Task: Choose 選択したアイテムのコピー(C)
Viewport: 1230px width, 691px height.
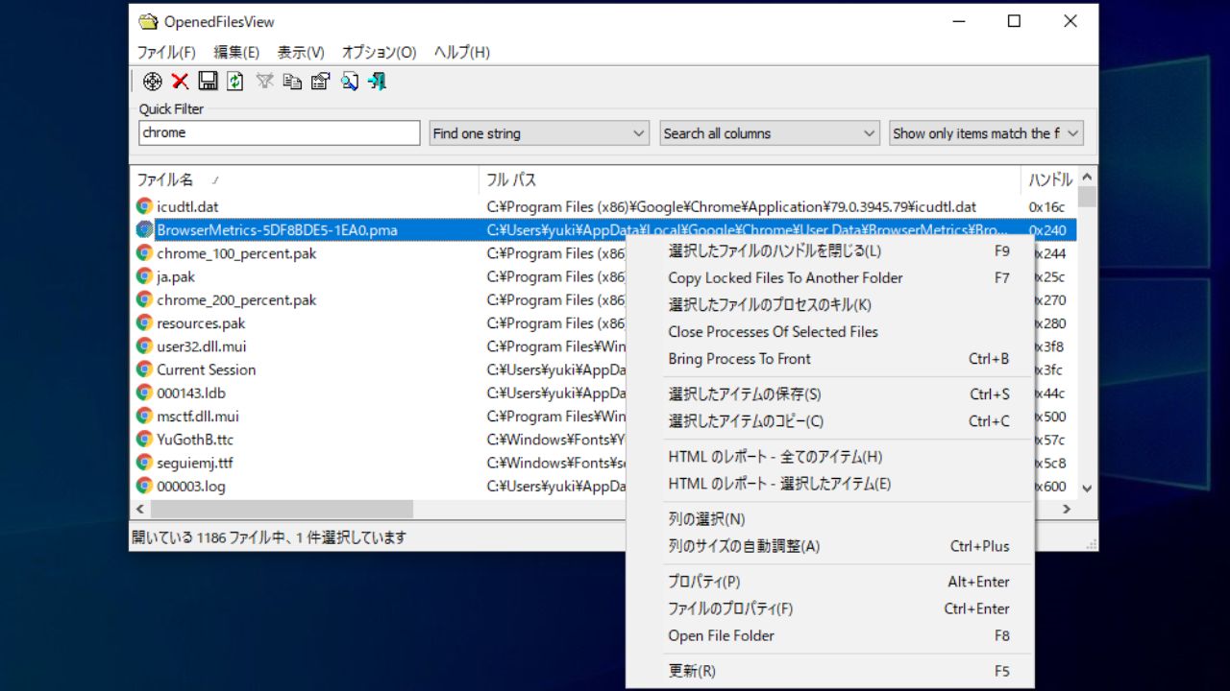Action: pos(830,421)
